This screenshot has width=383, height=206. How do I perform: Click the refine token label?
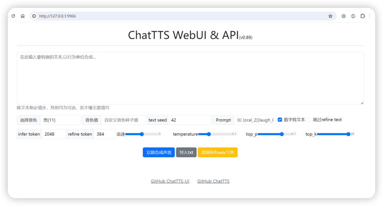80,134
